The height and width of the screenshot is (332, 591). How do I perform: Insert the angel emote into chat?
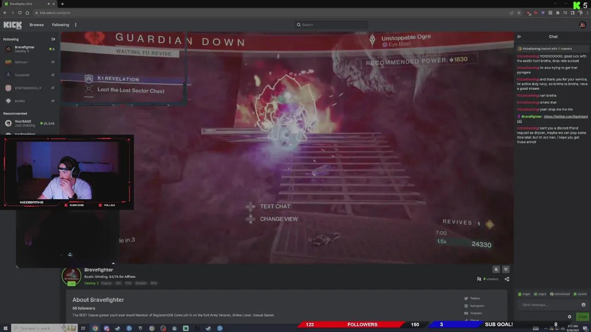524,294
